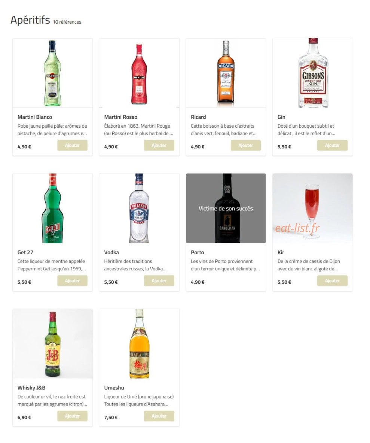This screenshot has width=370, height=443.
Task: Add Vodka using Ajouter button
Action: tap(159, 280)
